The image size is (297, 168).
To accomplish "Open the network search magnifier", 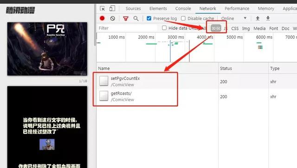I will pyautogui.click(x=136, y=19).
